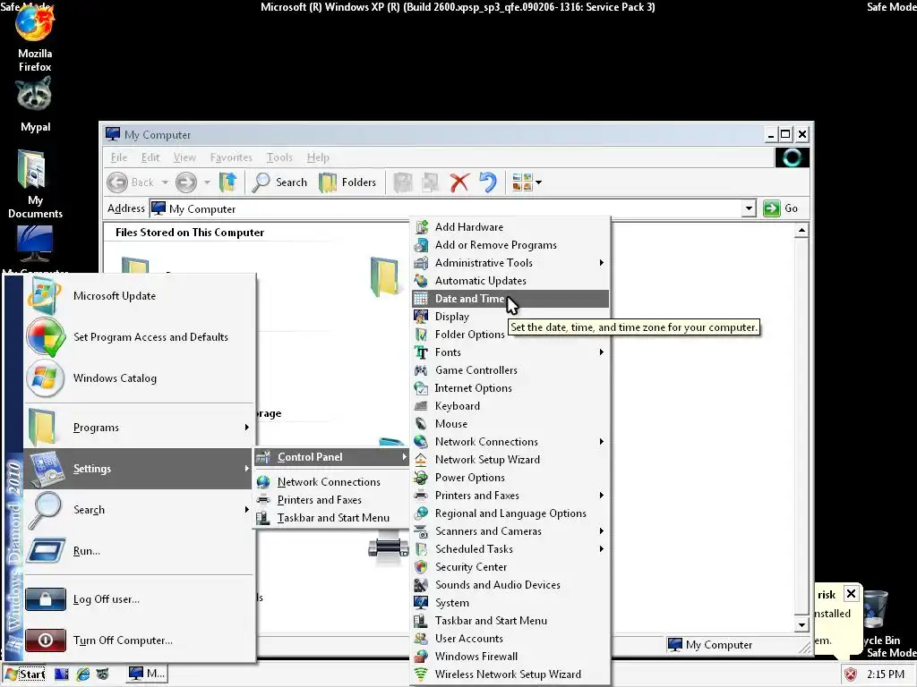Image resolution: width=917 pixels, height=687 pixels.
Task: Select Taskbar and Start Menu under Settings
Action: click(331, 518)
